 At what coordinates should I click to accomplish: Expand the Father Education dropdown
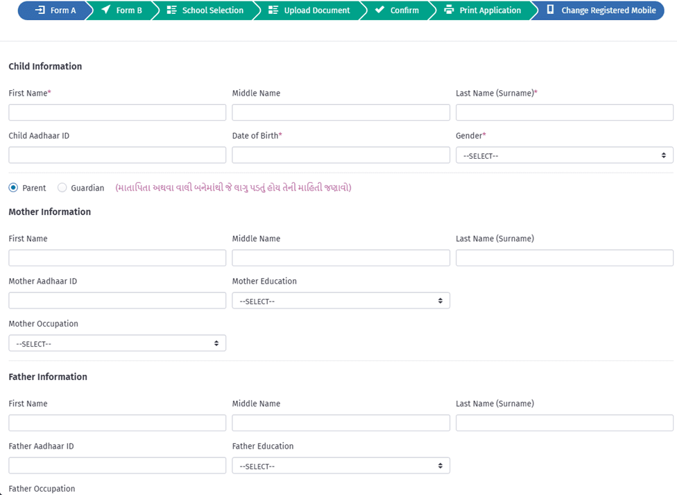click(341, 466)
